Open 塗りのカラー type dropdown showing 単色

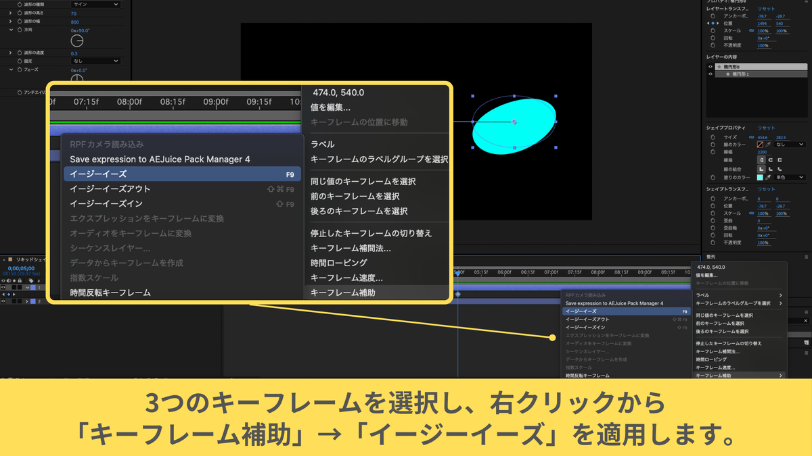[790, 178]
